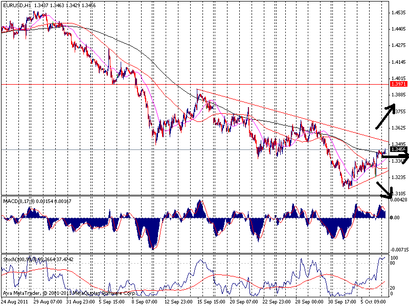Click the 31 Aug 23:00 time label
409x306 pixels.
coord(81,301)
